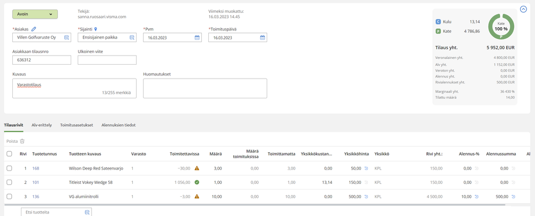Click Wilson Deep Red Sateenvarjo description
The height and width of the screenshot is (216, 535).
(x=95, y=168)
